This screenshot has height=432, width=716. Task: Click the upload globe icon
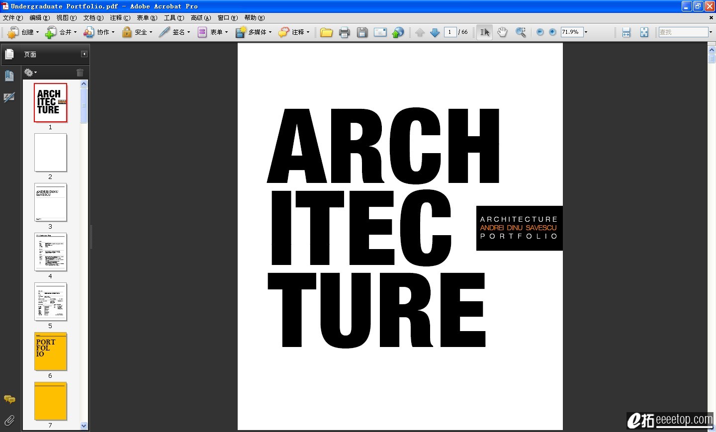click(x=398, y=32)
